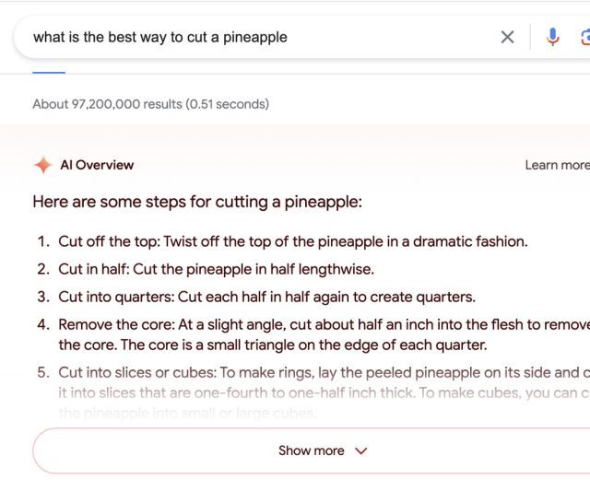
Task: Click the orange AI Overview sparkle icon
Action: coord(43,165)
